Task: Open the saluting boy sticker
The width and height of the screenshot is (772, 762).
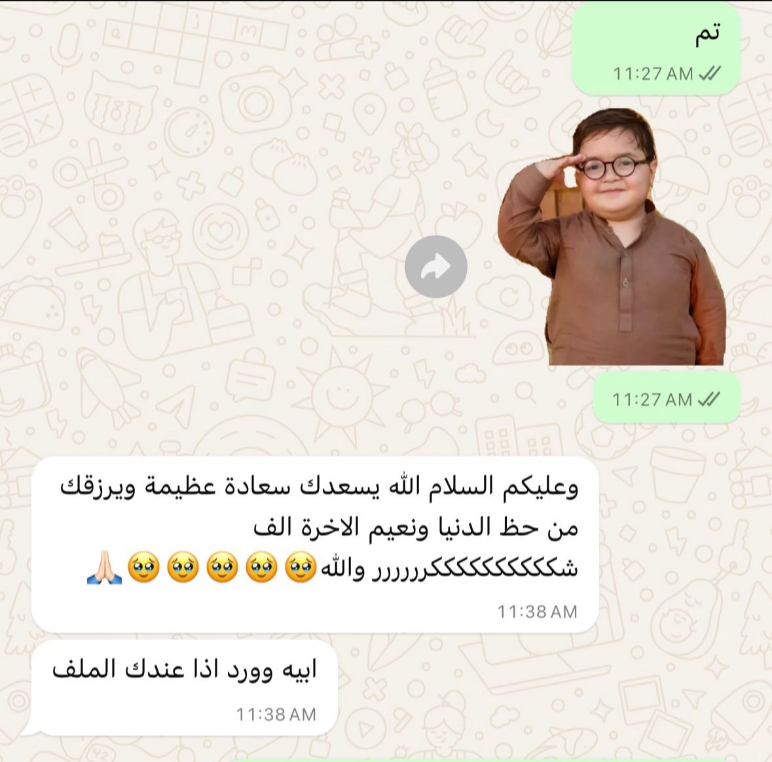Action: click(612, 237)
